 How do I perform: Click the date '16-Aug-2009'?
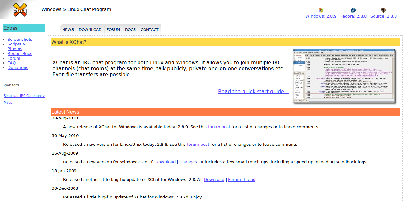(65, 153)
